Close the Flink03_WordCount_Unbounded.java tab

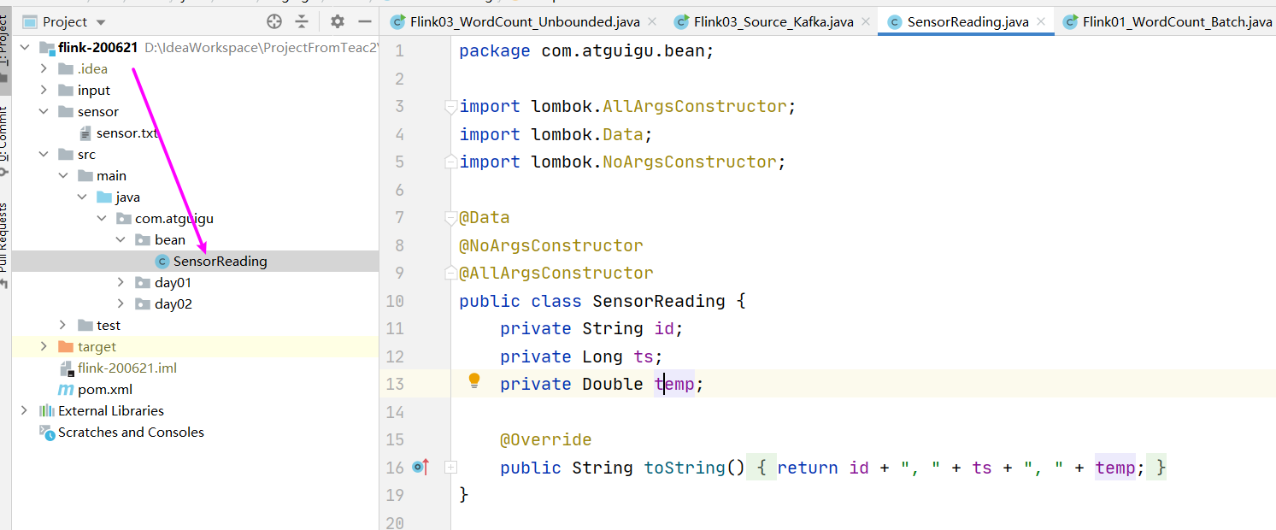pyautogui.click(x=651, y=22)
